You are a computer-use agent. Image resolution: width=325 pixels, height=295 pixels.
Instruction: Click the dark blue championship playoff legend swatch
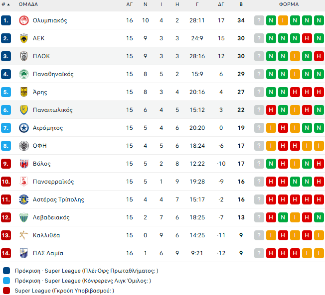tap(6, 271)
